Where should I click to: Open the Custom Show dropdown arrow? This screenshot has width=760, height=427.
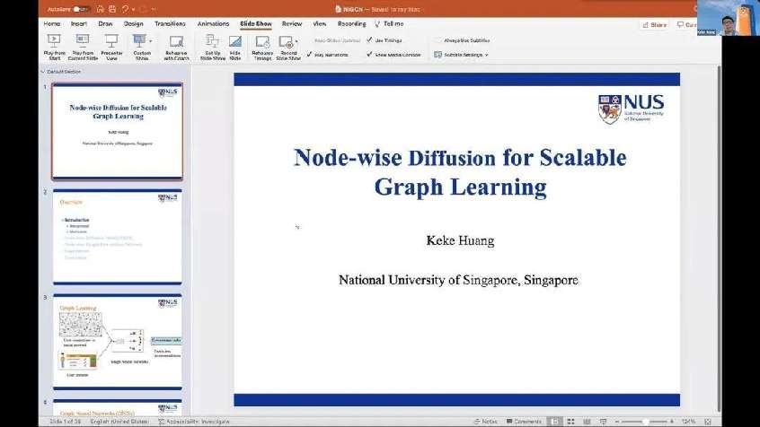pos(150,41)
